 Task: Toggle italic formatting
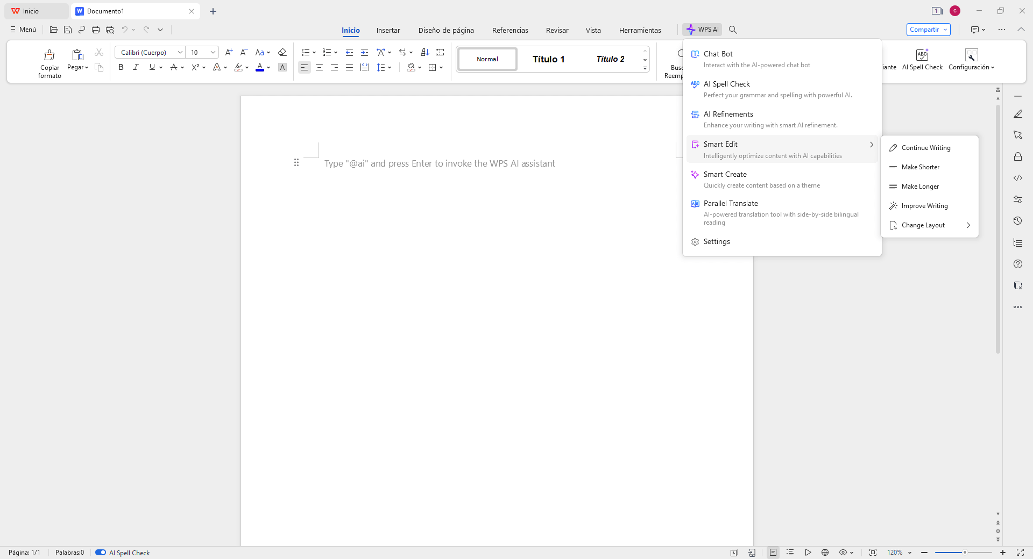point(136,67)
